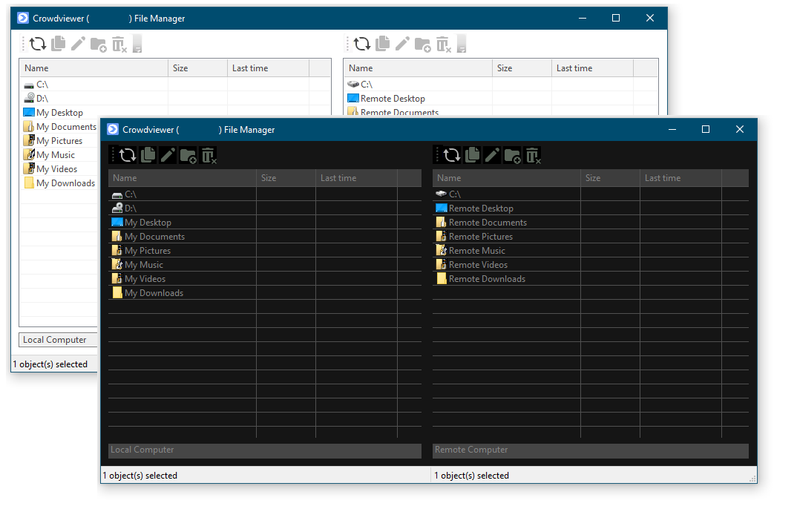Screen dimensions: 797x509
Task: Click copy icon in dark window's local toolbar
Action: (148, 155)
